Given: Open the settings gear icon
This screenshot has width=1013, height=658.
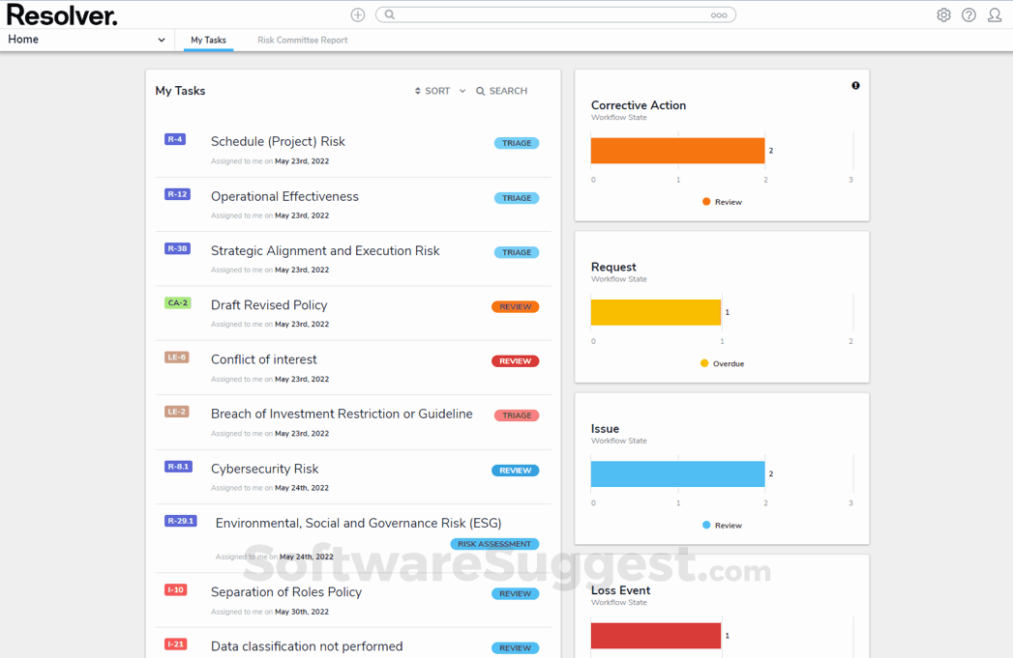Looking at the screenshot, I should pyautogui.click(x=944, y=14).
